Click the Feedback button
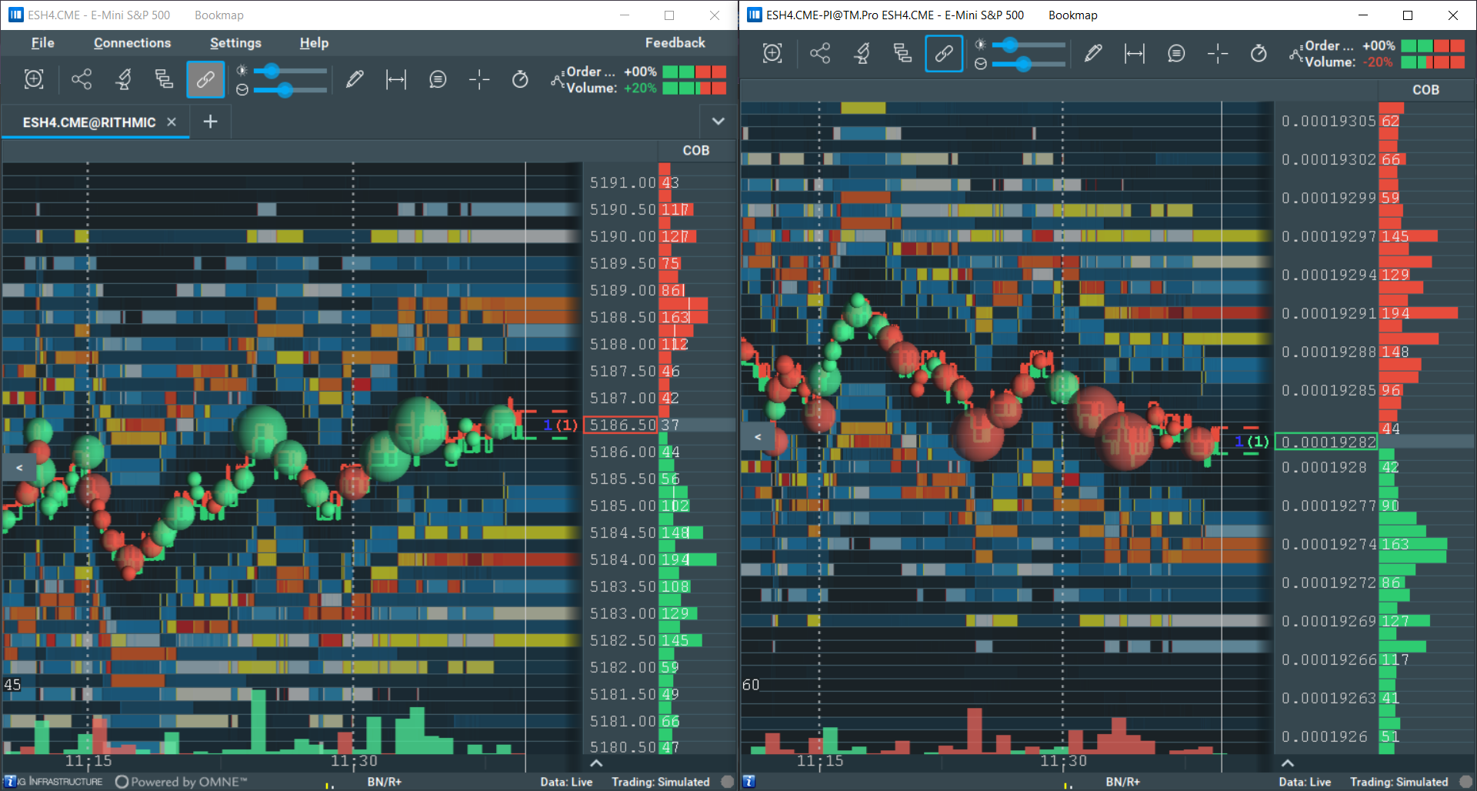This screenshot has width=1477, height=791. click(x=675, y=43)
